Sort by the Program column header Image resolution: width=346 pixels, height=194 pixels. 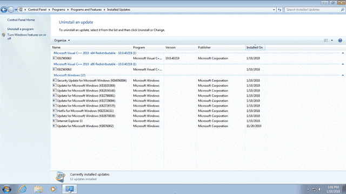click(x=148, y=47)
